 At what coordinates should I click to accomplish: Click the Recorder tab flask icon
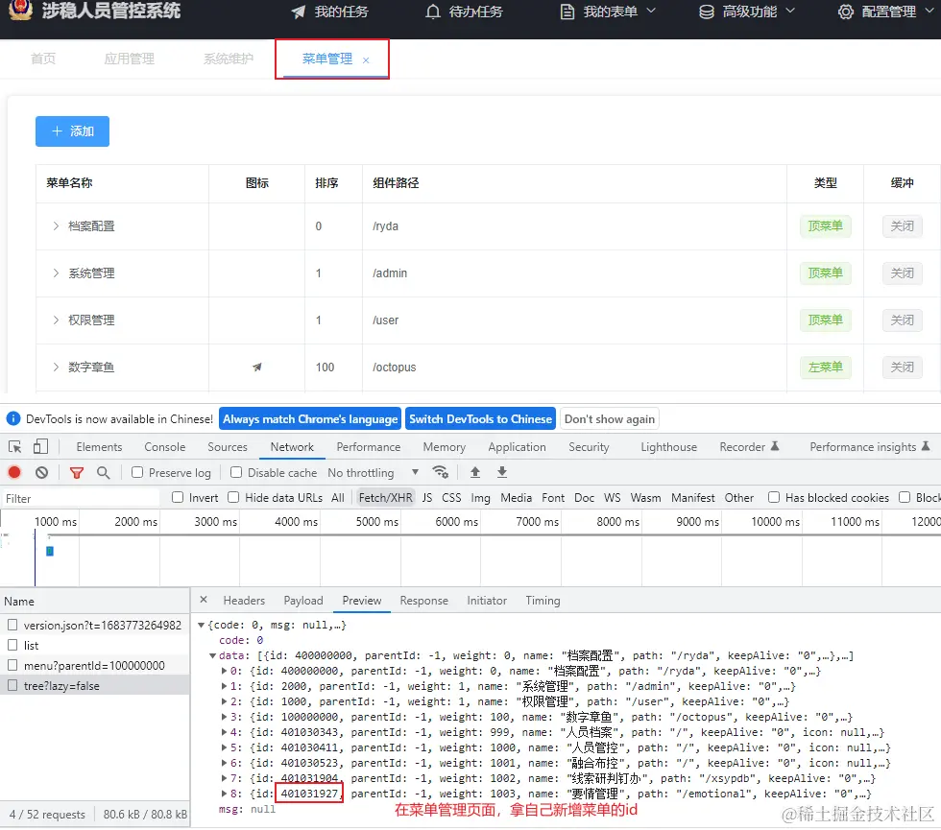click(x=775, y=446)
